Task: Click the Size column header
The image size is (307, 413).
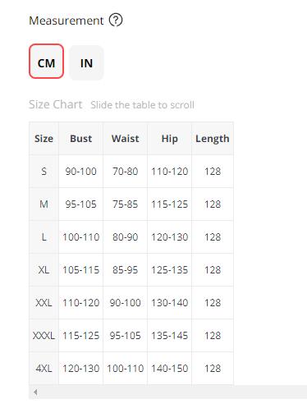Action: click(x=44, y=139)
